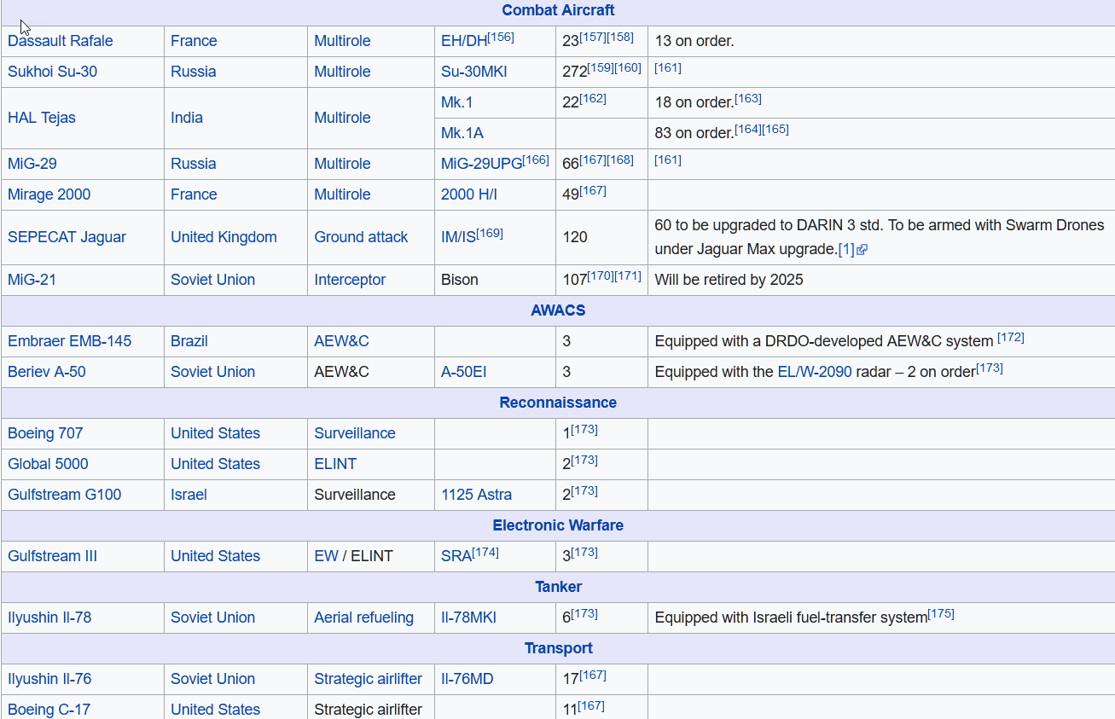Click citation [172] after AEW&C system

(1011, 338)
